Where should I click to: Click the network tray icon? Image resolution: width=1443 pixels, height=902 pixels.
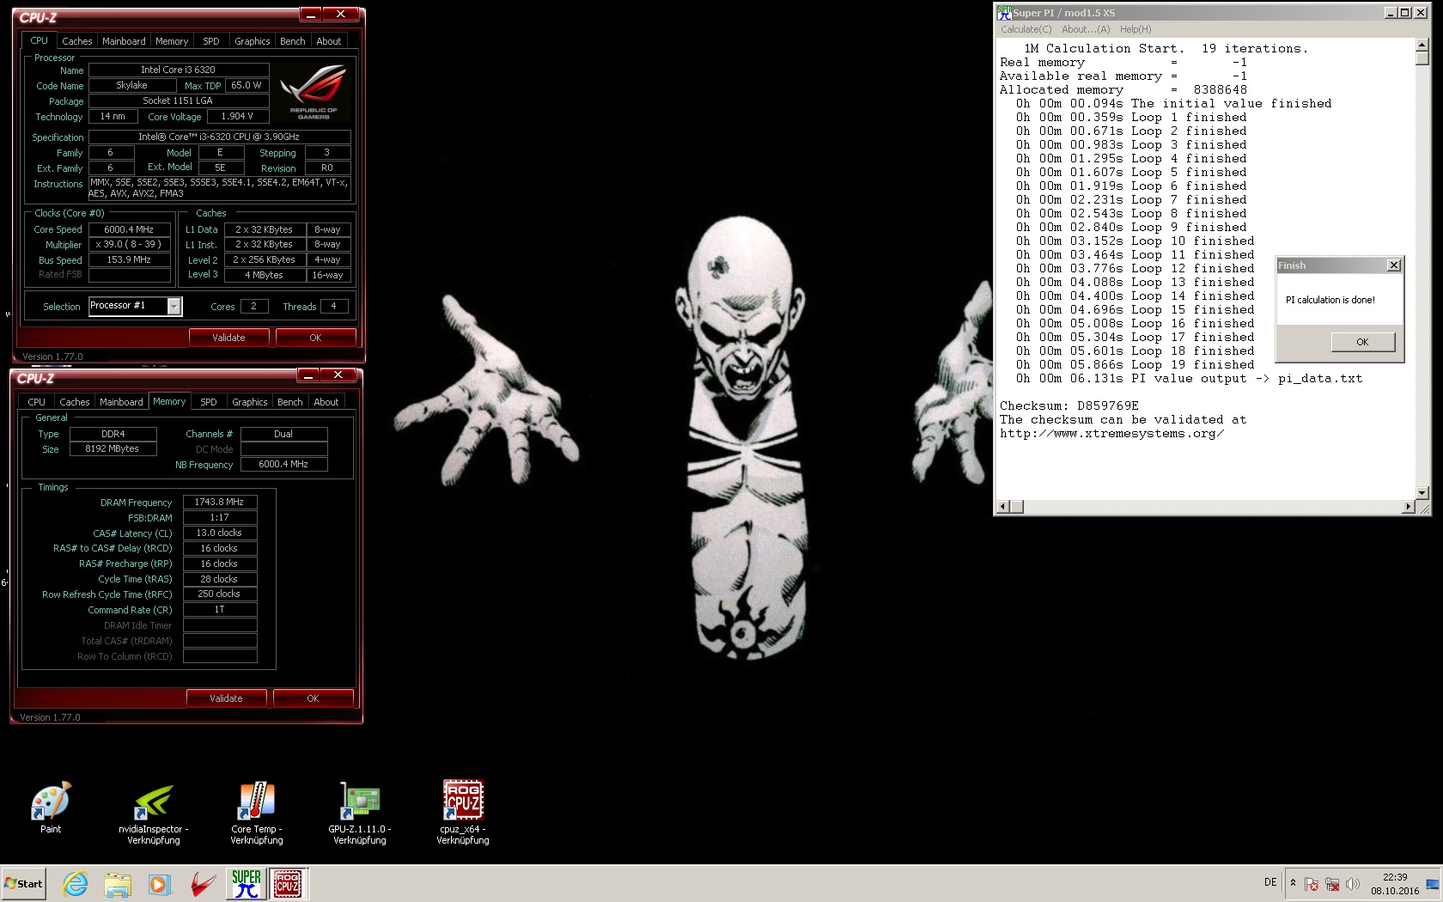point(1332,884)
